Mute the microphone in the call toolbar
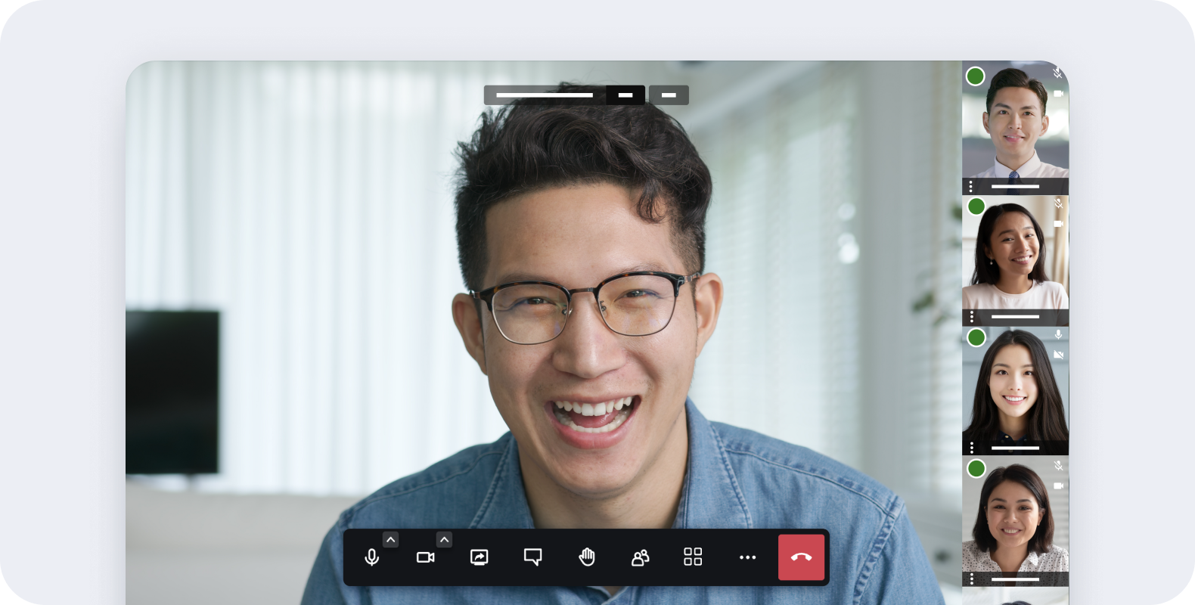 click(371, 557)
